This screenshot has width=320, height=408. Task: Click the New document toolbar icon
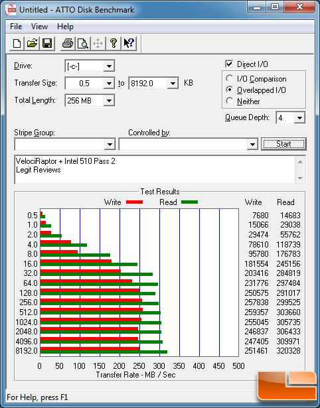[x=17, y=43]
